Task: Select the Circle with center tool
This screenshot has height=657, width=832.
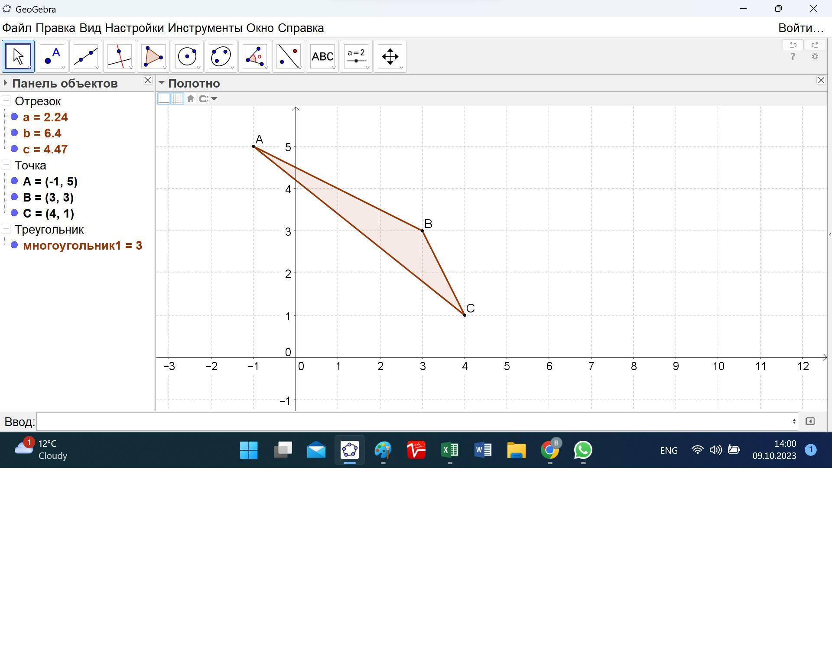Action: tap(187, 56)
